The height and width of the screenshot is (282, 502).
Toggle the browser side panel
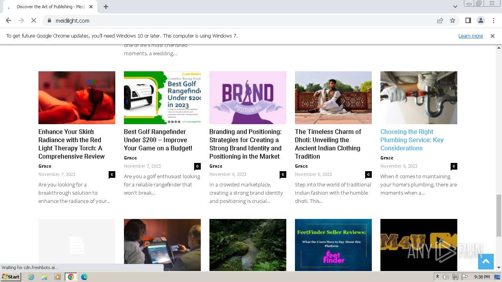(468, 21)
